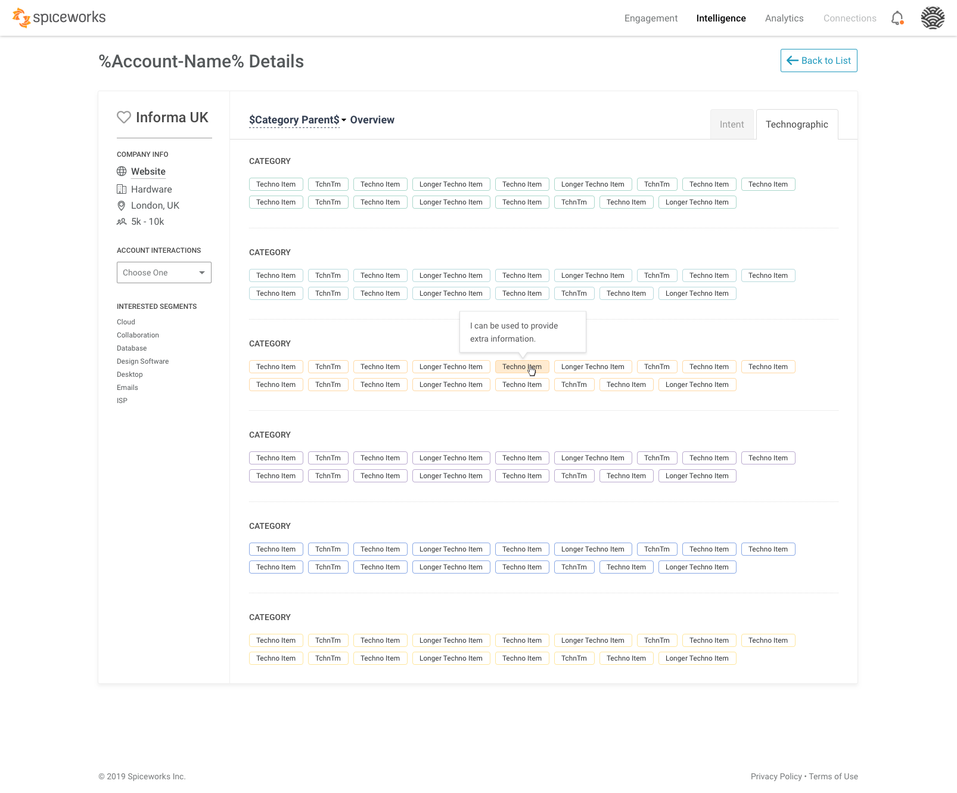Click the Informa UK company name
Viewport: 957px width, 793px height.
(x=172, y=117)
